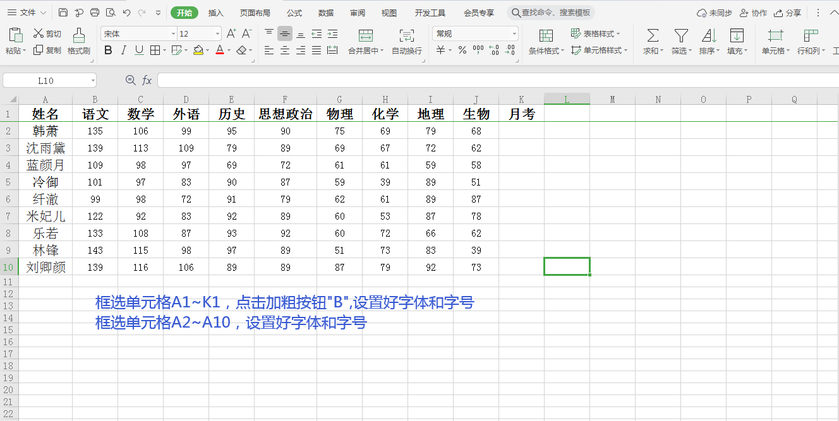Image resolution: width=839 pixels, height=421 pixels.
Task: Open the font size dropdown (12)
Action: [218, 34]
